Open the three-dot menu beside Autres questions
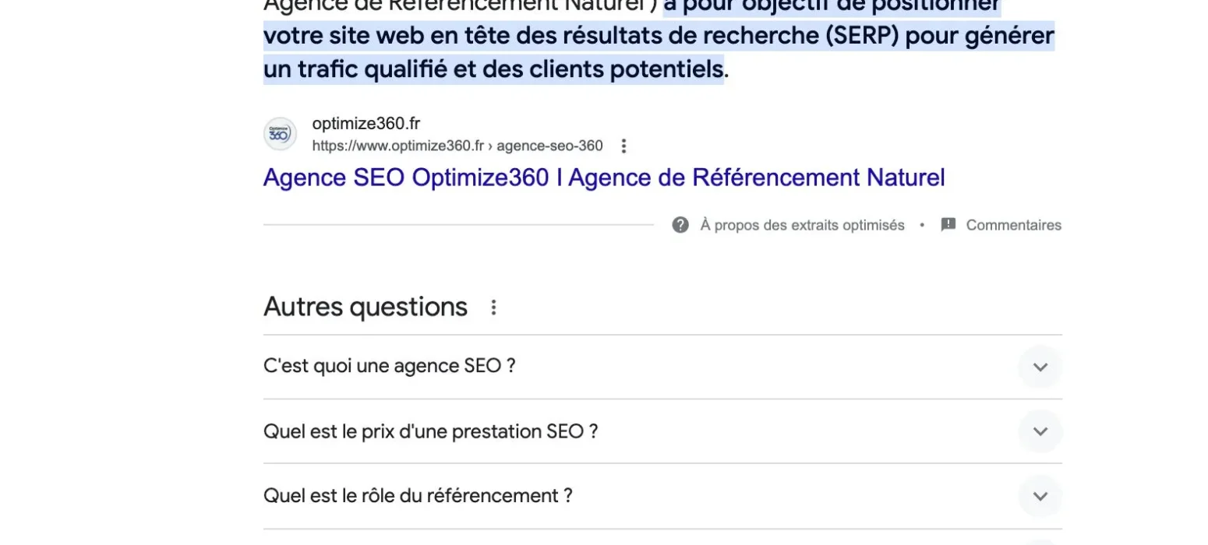1208x545 pixels. (x=493, y=308)
